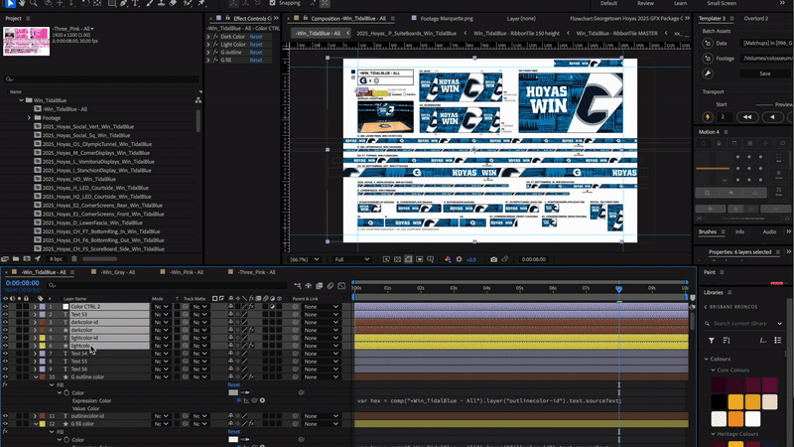Click the sort icon in Libraries panel
Image resolution: width=794 pixels, height=447 pixels.
tap(727, 341)
